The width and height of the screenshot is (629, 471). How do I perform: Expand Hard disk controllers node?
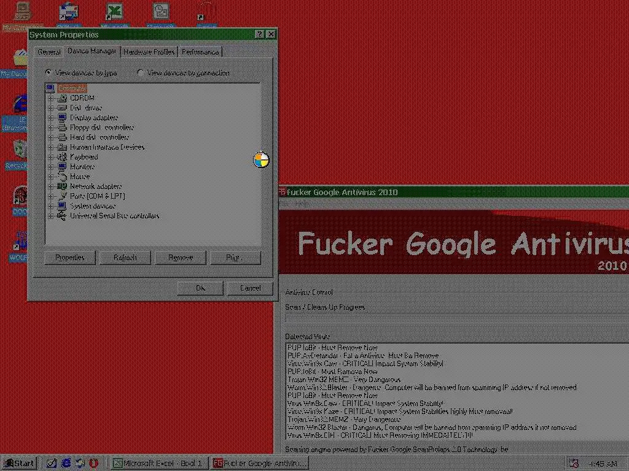pos(52,137)
